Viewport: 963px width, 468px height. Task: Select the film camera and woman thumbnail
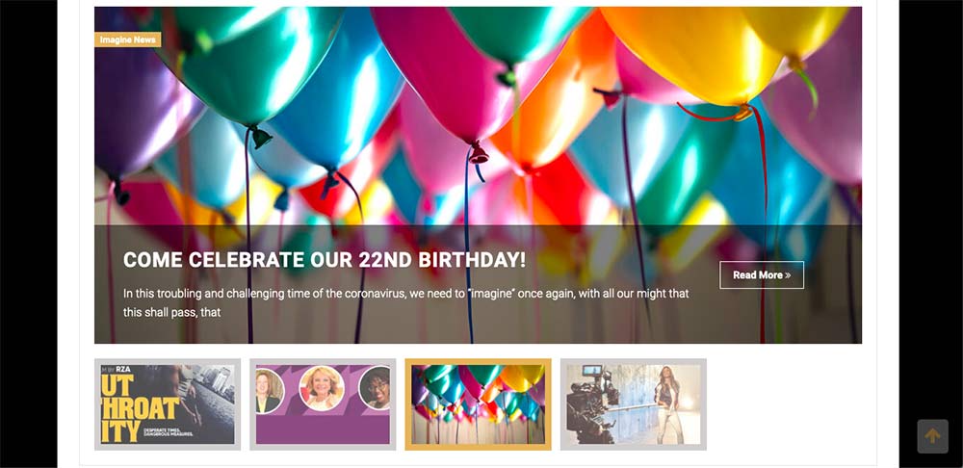pos(634,404)
